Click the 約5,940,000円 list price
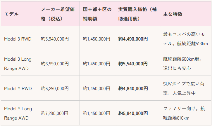 [55, 39]
